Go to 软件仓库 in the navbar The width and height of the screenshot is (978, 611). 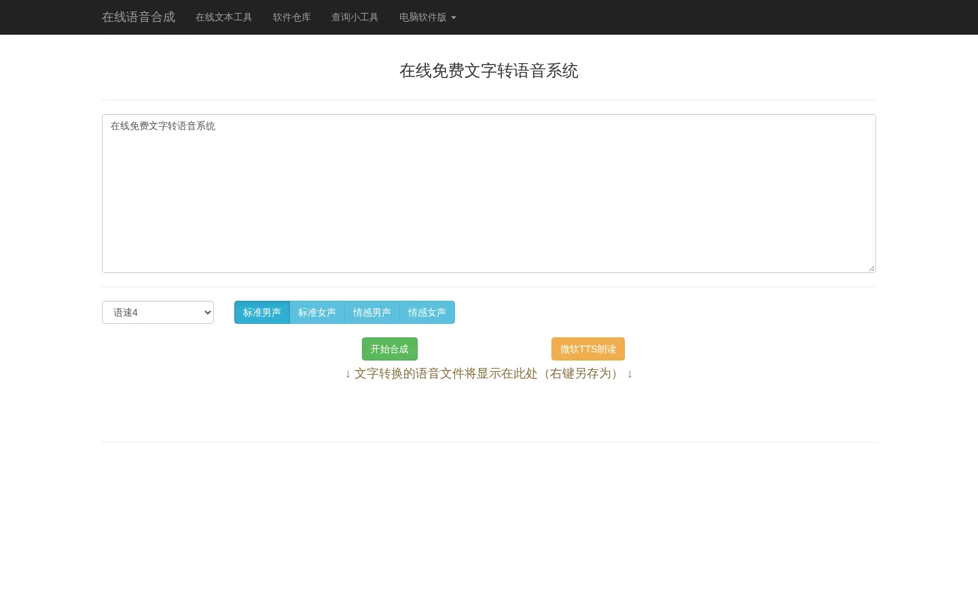click(292, 17)
